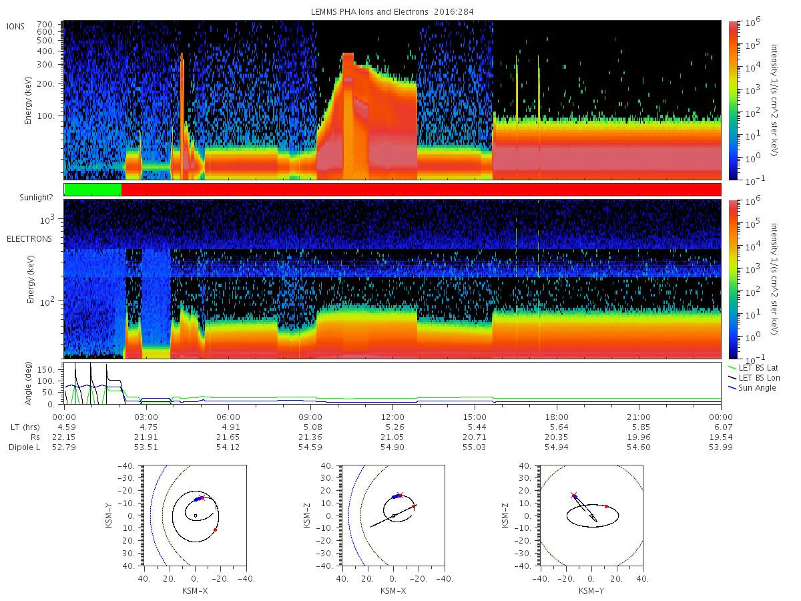Click the ions intensity color bar
Screen dimensions: 801x601
point(733,100)
